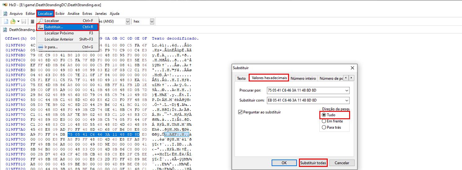Click offset row 019FF800

click(16, 159)
